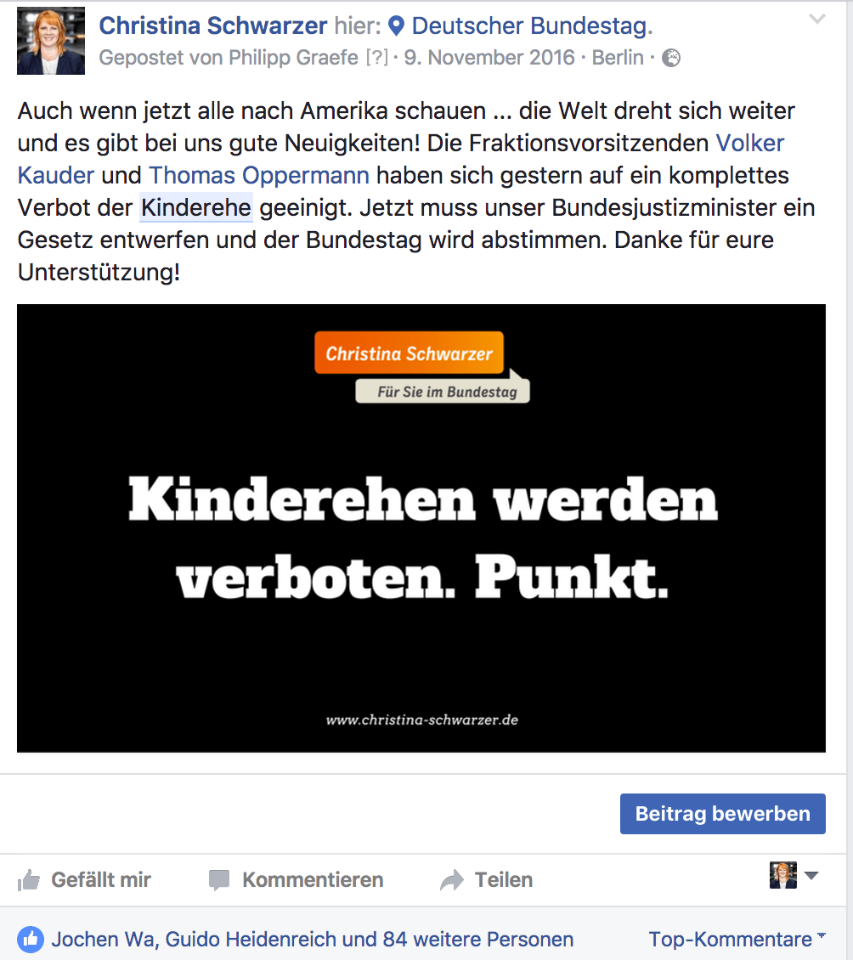This screenshot has width=853, height=960.
Task: Click the blue like reaction icon
Action: 31,939
